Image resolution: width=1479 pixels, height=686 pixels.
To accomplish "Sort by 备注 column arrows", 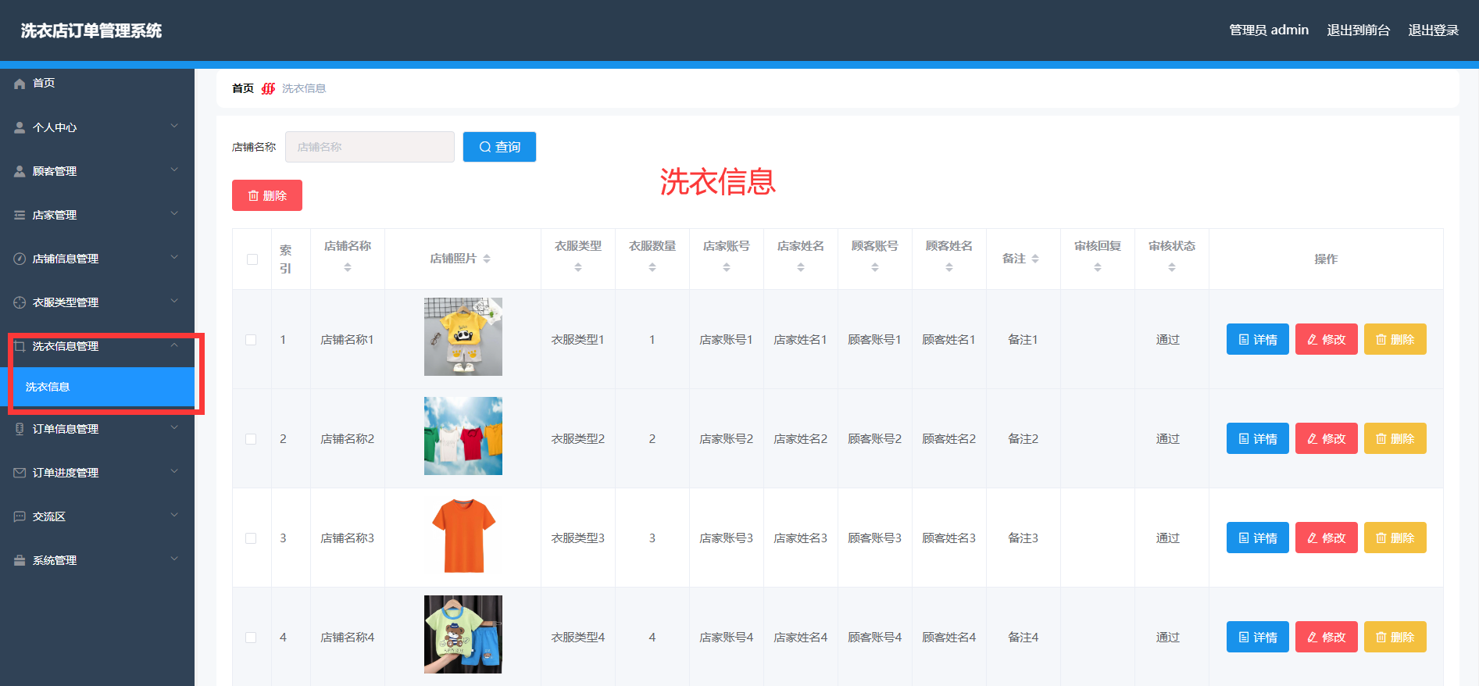I will [x=1035, y=259].
